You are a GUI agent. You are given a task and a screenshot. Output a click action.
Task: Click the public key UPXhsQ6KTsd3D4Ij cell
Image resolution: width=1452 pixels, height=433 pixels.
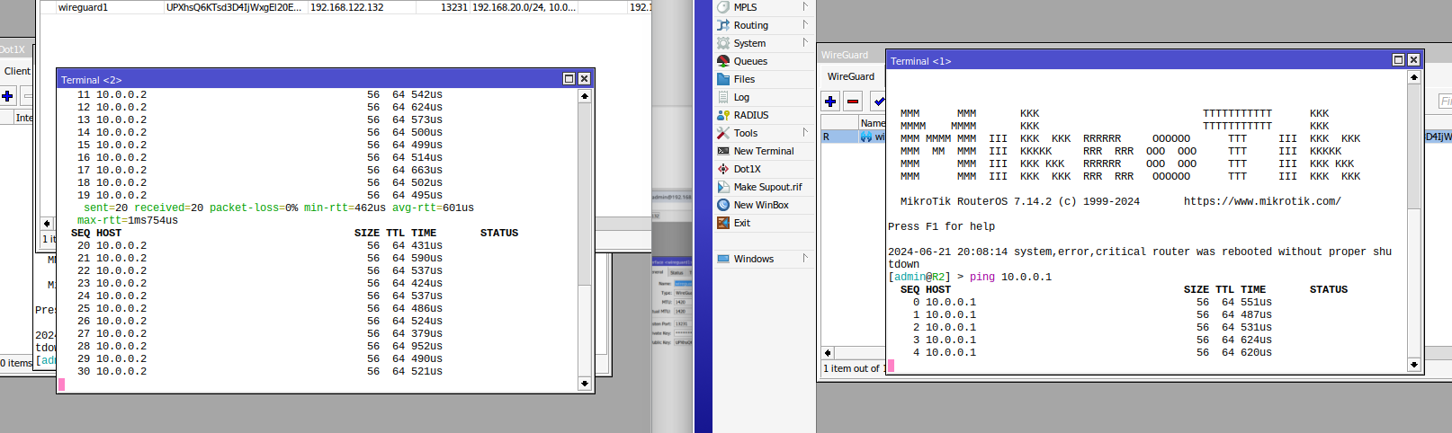pos(234,7)
